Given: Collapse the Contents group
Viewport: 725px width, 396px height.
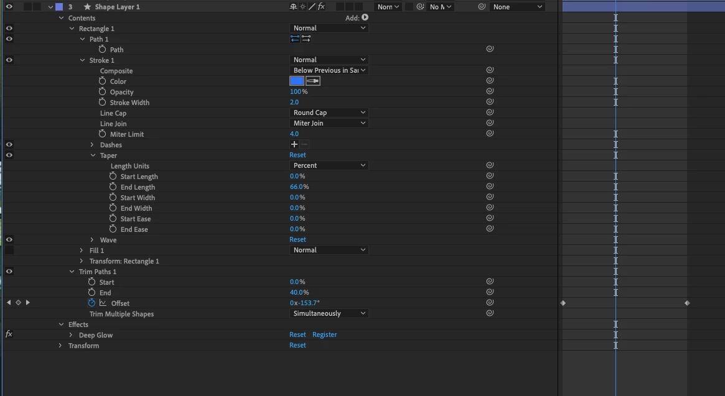Looking at the screenshot, I should click(x=61, y=18).
